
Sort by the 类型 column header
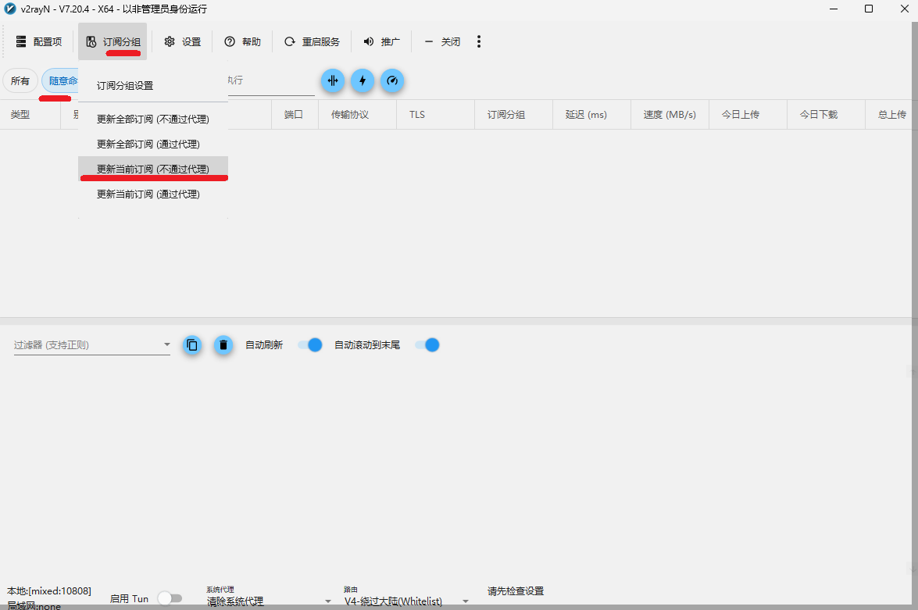click(x=30, y=115)
